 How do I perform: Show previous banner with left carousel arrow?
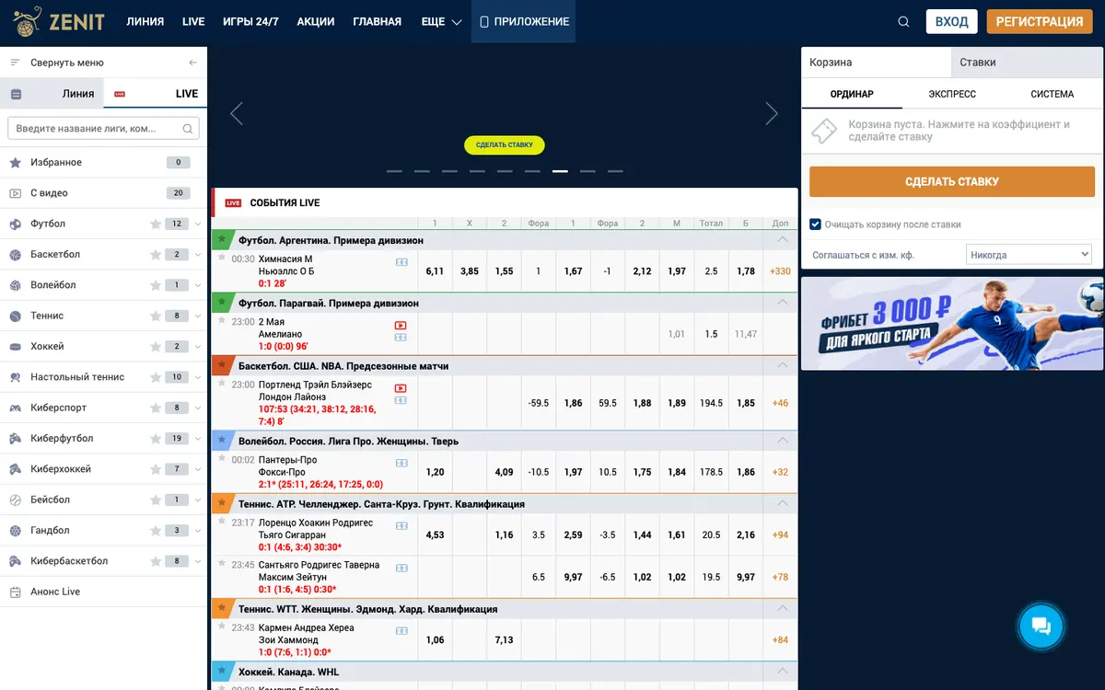(x=237, y=113)
